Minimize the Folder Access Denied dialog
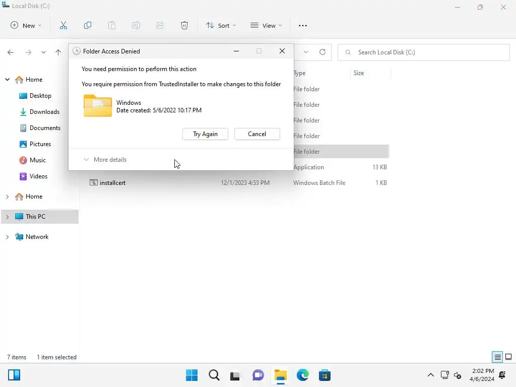Viewport: 516px width, 387px height. 236,51
